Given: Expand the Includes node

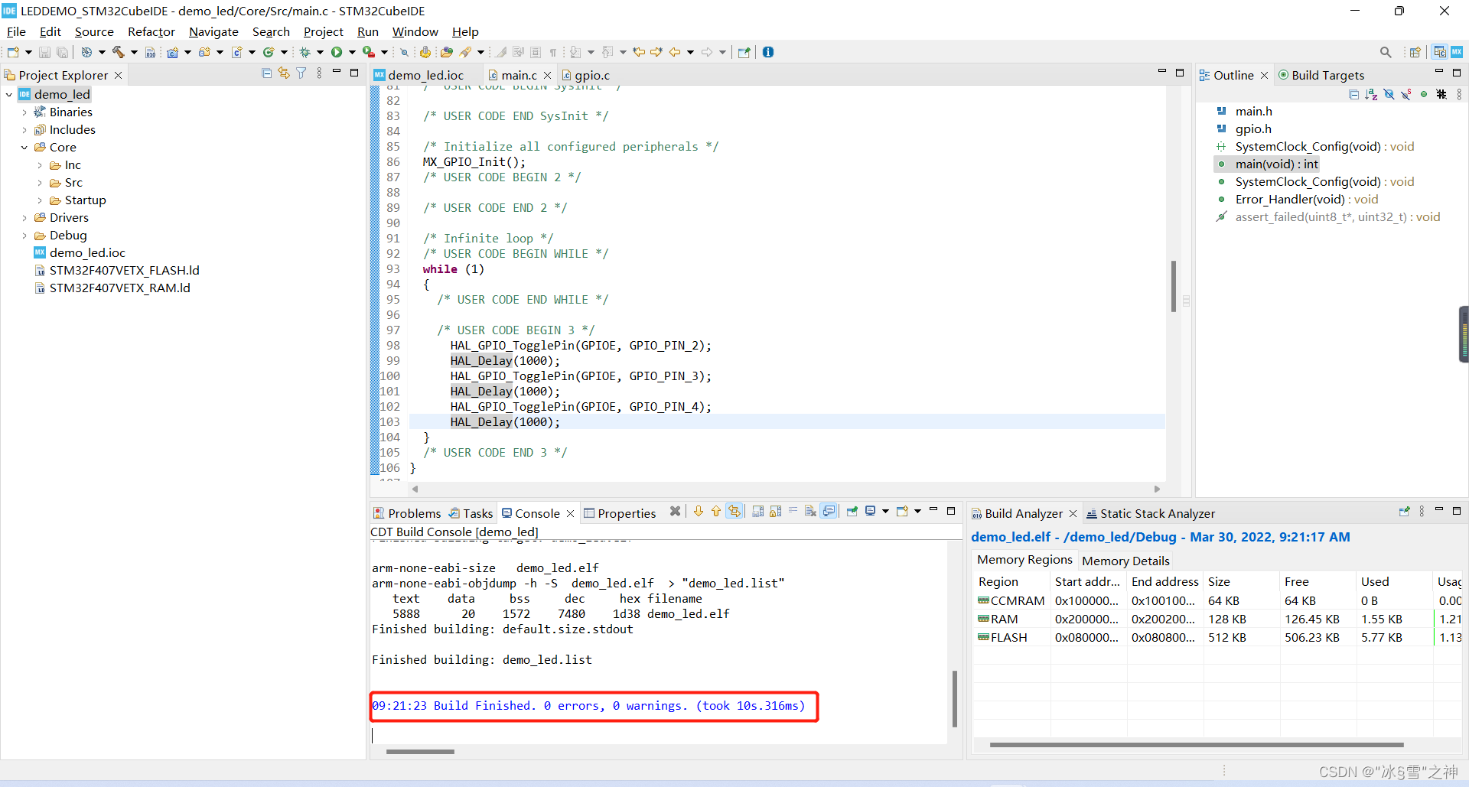Looking at the screenshot, I should point(24,130).
